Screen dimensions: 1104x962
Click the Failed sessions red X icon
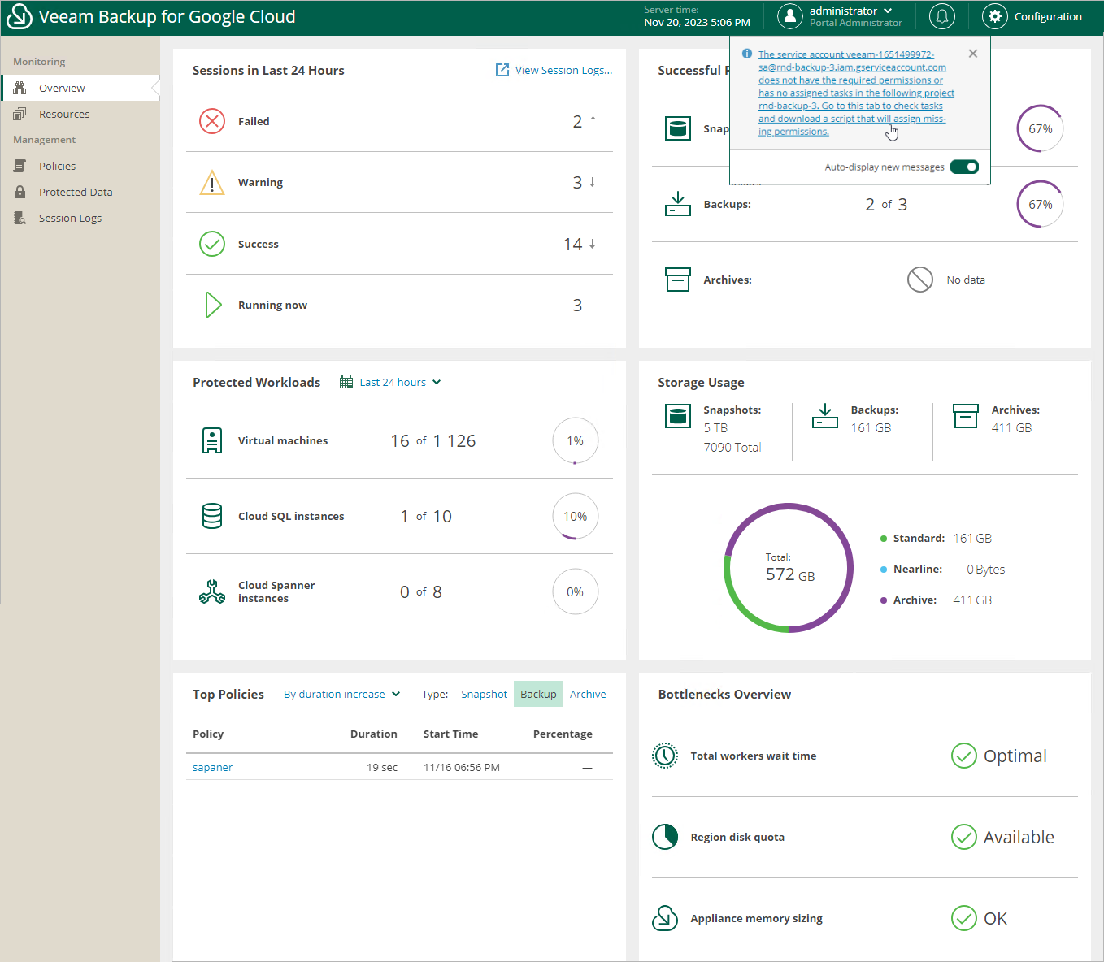(212, 121)
